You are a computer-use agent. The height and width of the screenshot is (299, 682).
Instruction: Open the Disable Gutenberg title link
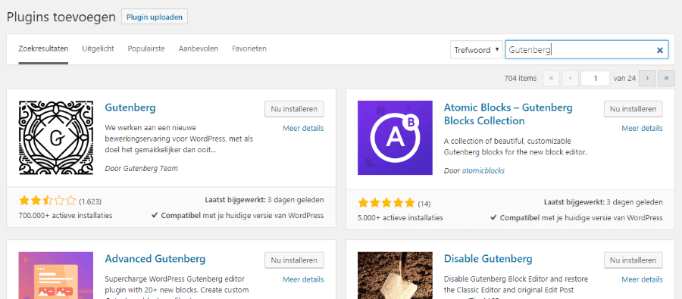pyautogui.click(x=488, y=259)
